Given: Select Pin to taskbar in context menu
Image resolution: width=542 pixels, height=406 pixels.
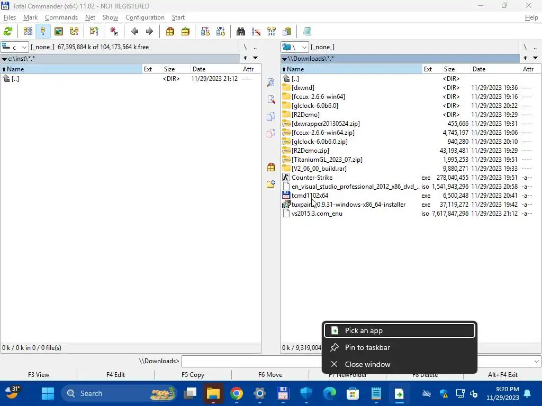Looking at the screenshot, I should pyautogui.click(x=400, y=347).
